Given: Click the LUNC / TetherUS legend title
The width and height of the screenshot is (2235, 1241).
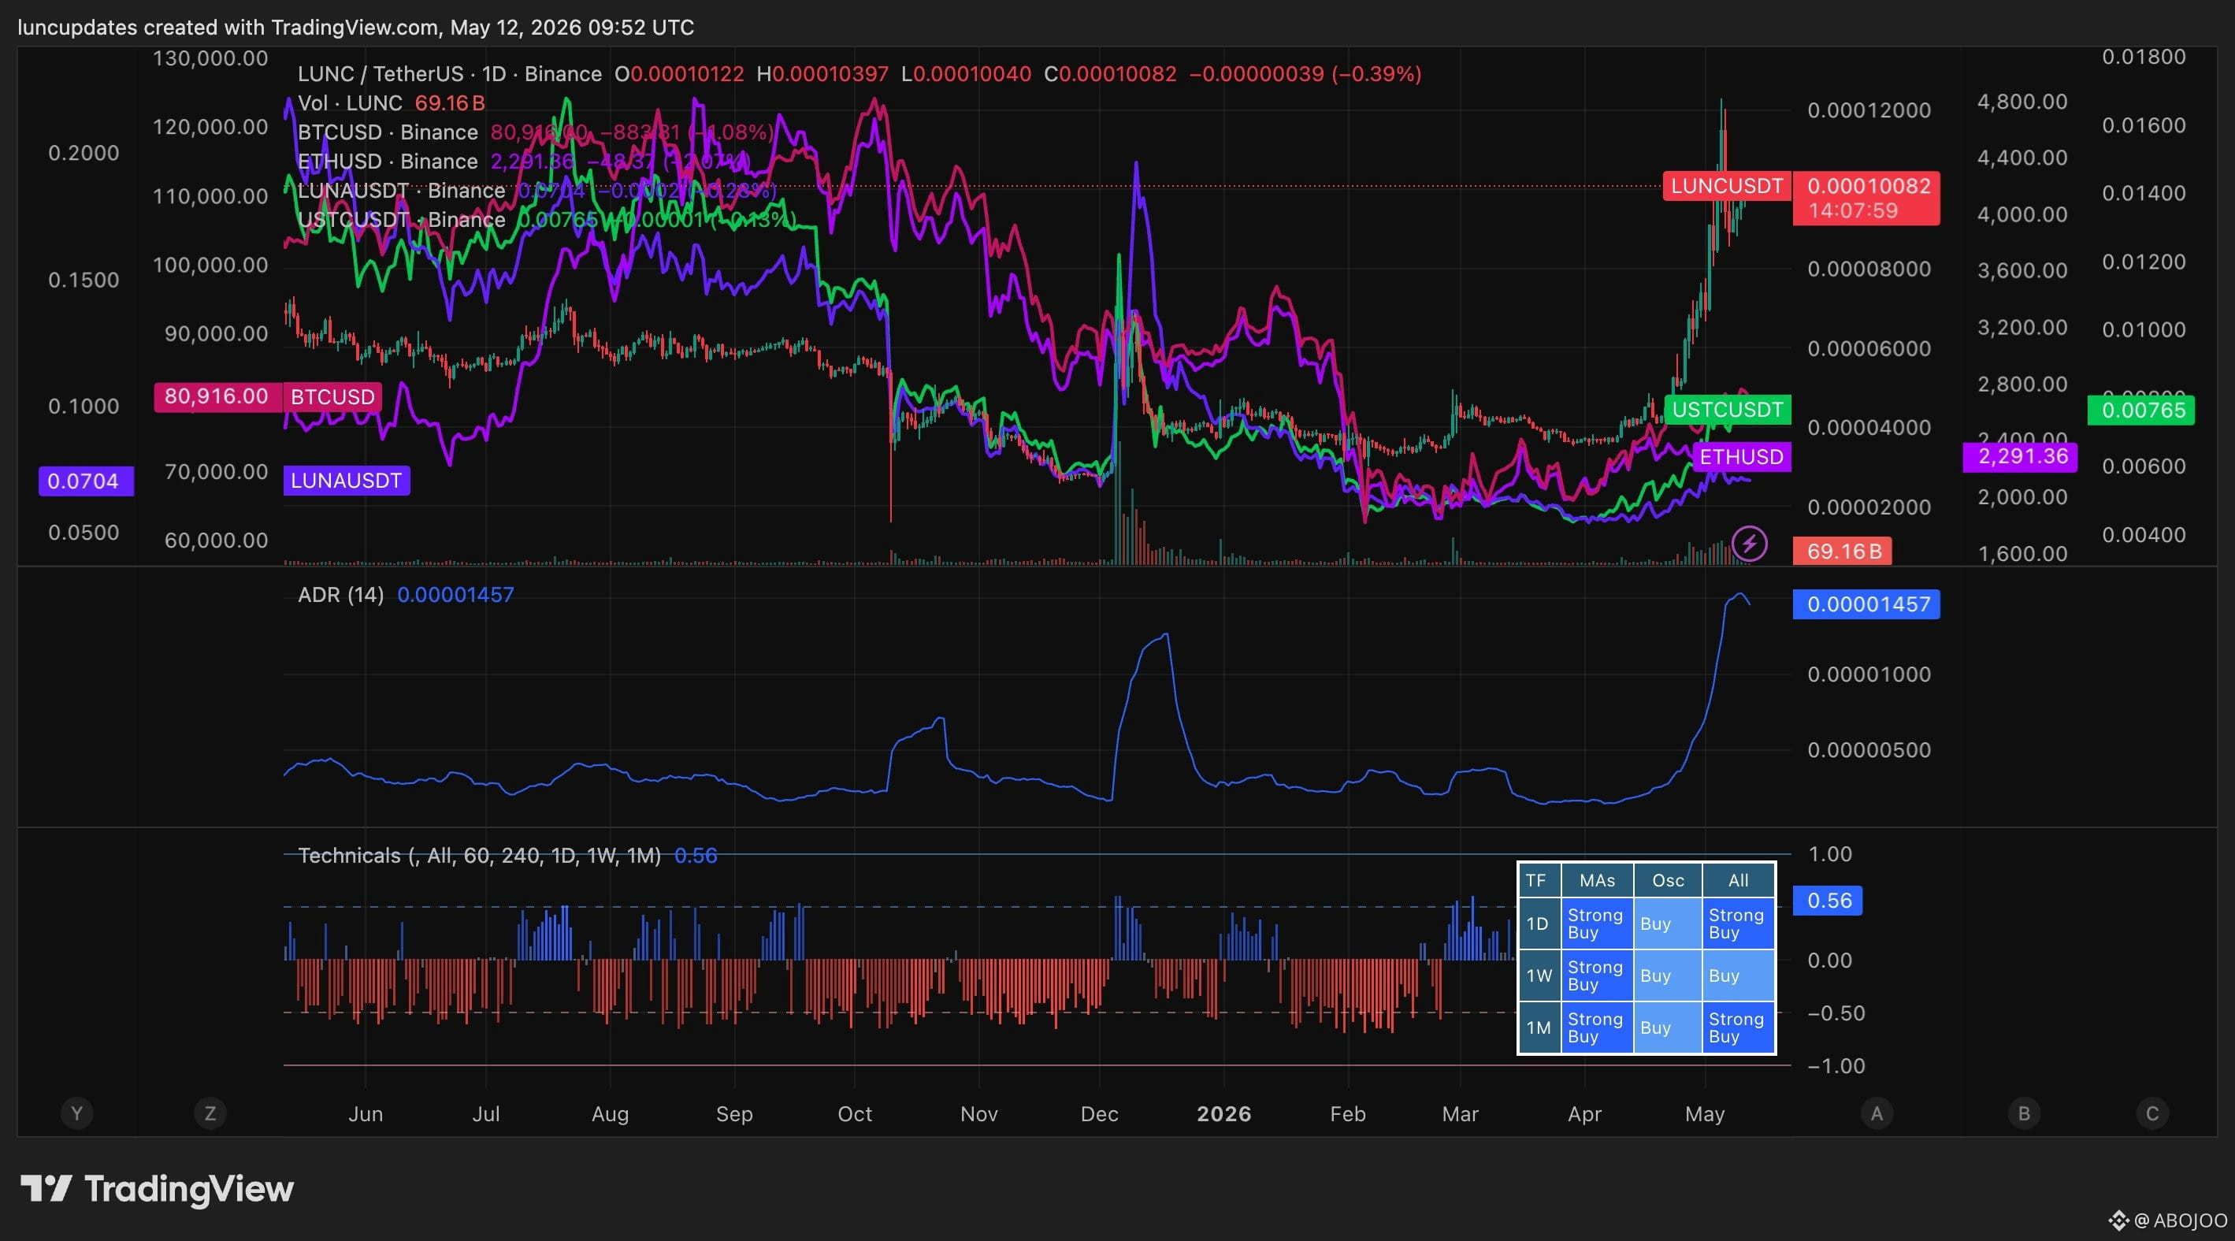Looking at the screenshot, I should pyautogui.click(x=449, y=74).
